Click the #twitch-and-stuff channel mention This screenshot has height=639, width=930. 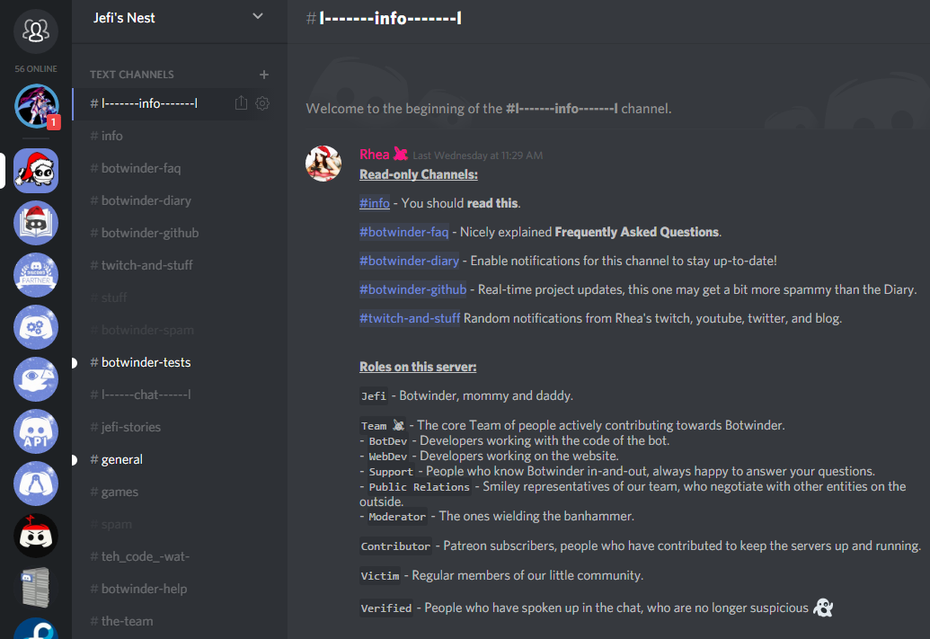coord(410,319)
